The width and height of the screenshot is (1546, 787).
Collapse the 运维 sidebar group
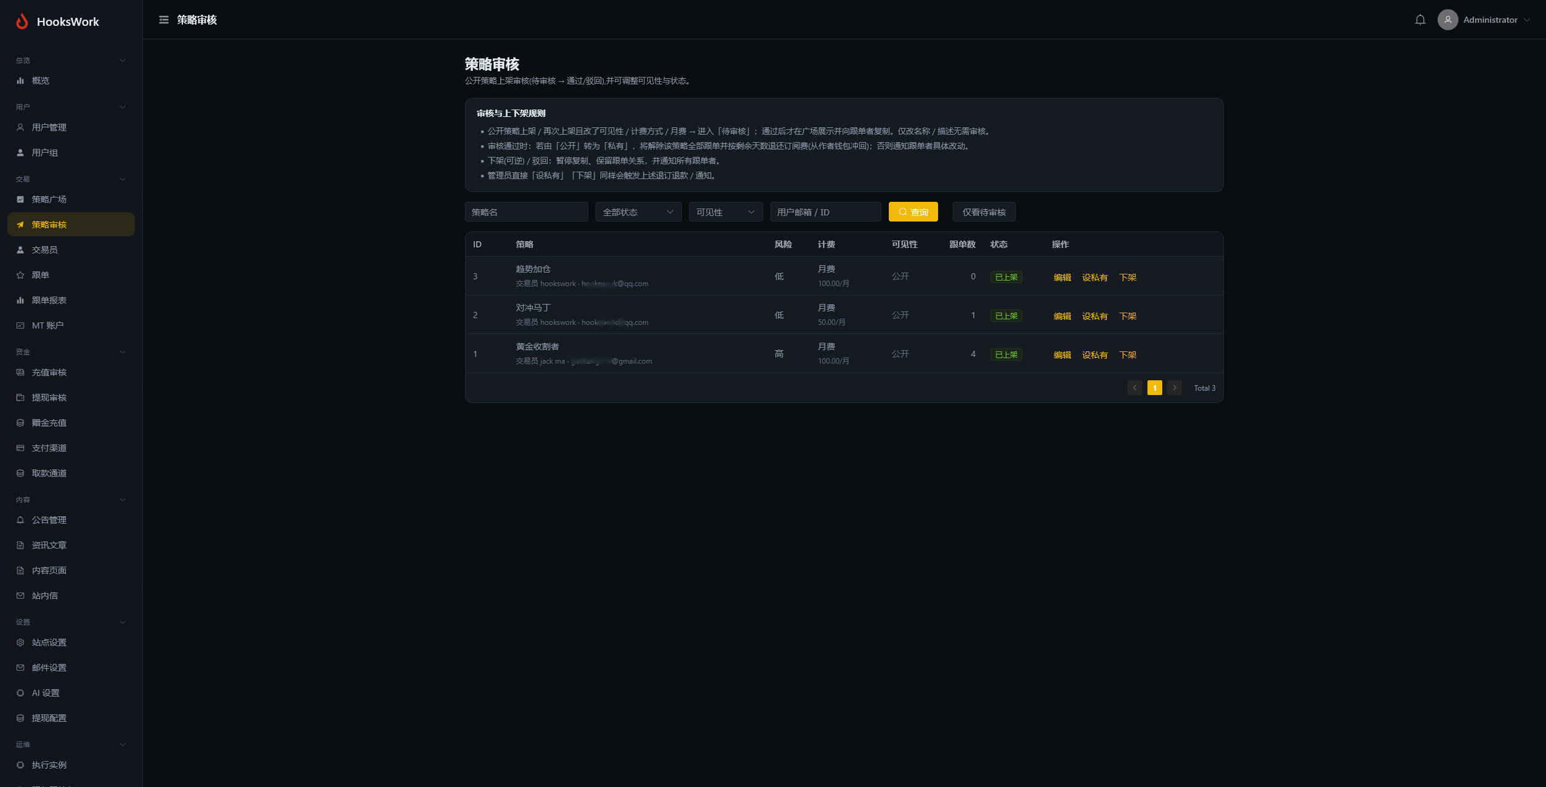(123, 745)
